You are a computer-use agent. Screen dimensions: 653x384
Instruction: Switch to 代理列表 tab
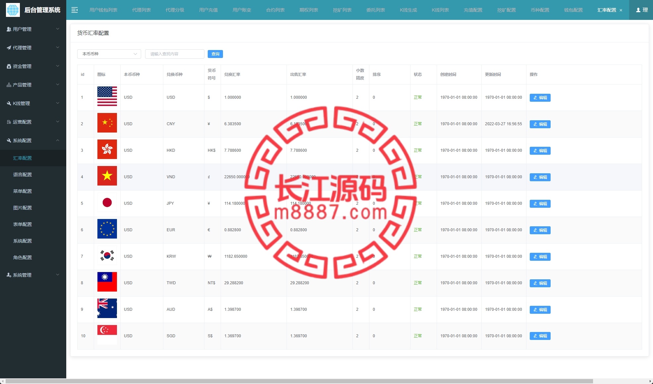pos(141,10)
